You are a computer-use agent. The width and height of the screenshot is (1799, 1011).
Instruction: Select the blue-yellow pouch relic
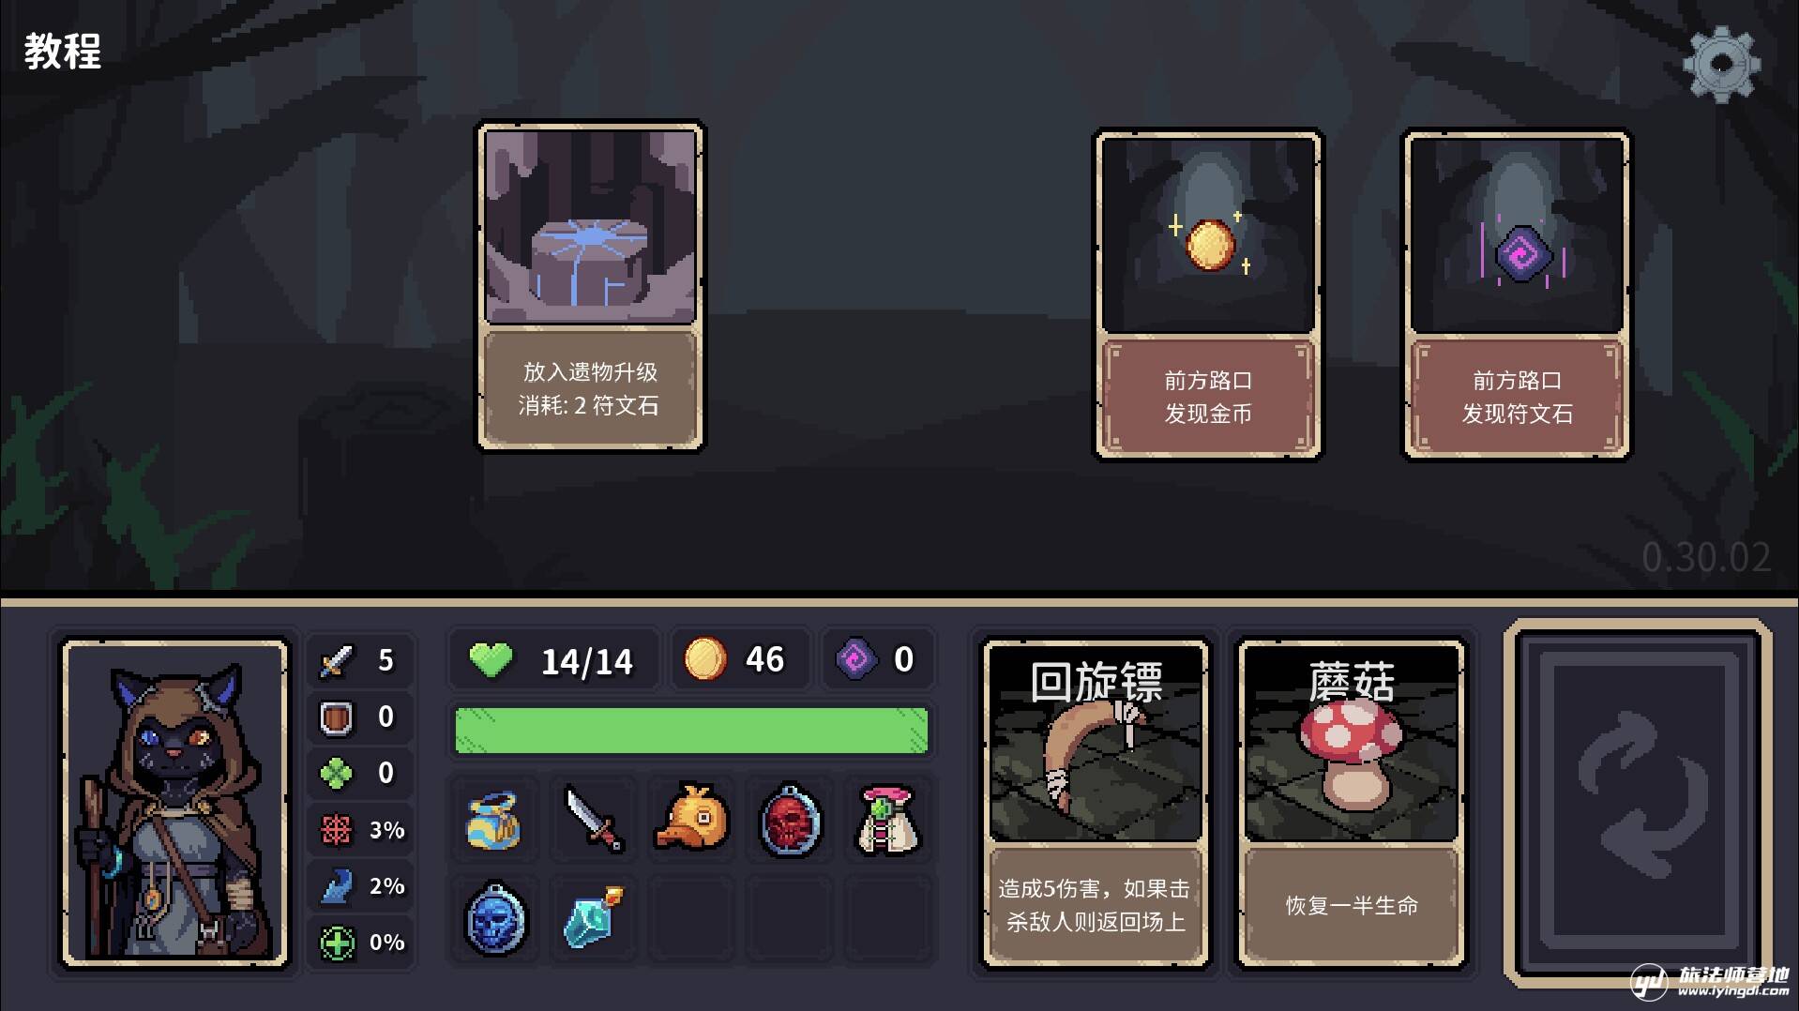493,821
